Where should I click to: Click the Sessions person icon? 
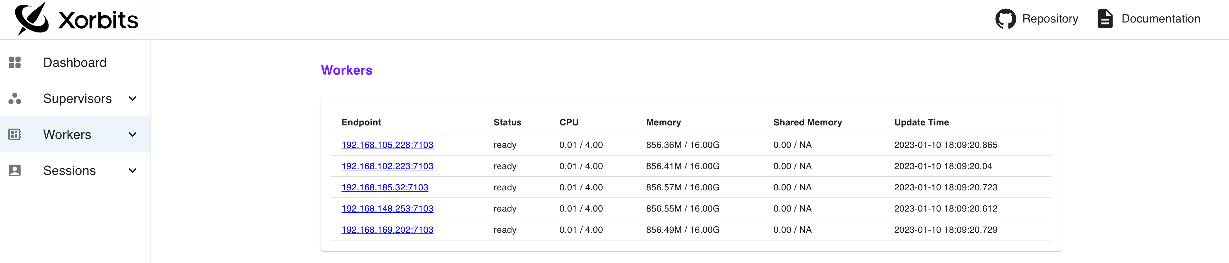click(15, 170)
